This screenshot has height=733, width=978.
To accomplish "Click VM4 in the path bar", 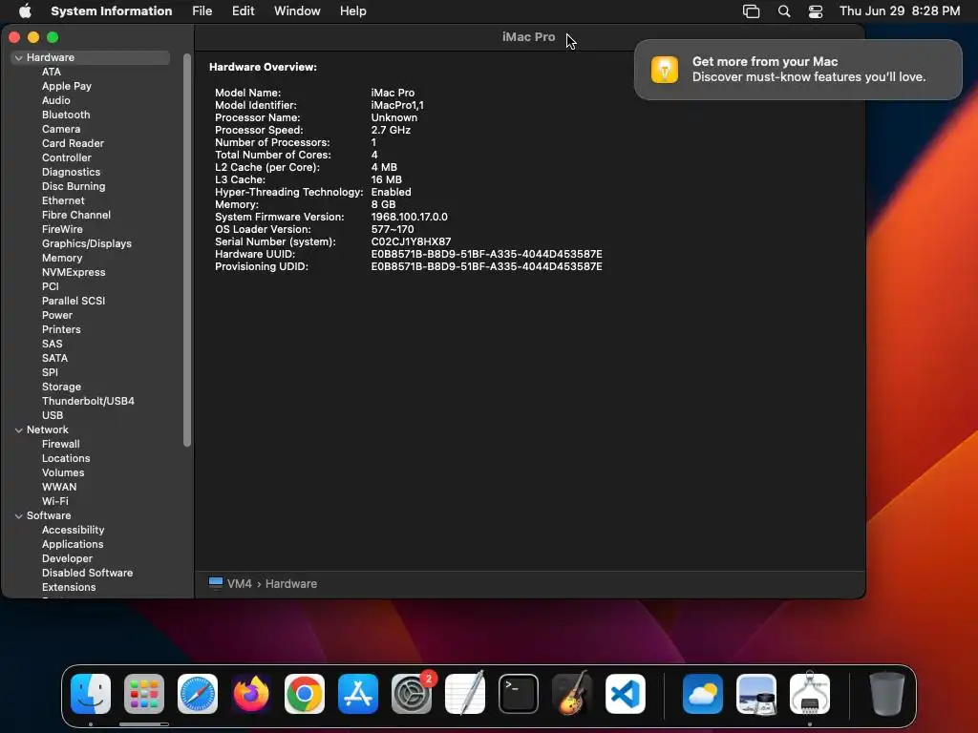I will coord(240,583).
